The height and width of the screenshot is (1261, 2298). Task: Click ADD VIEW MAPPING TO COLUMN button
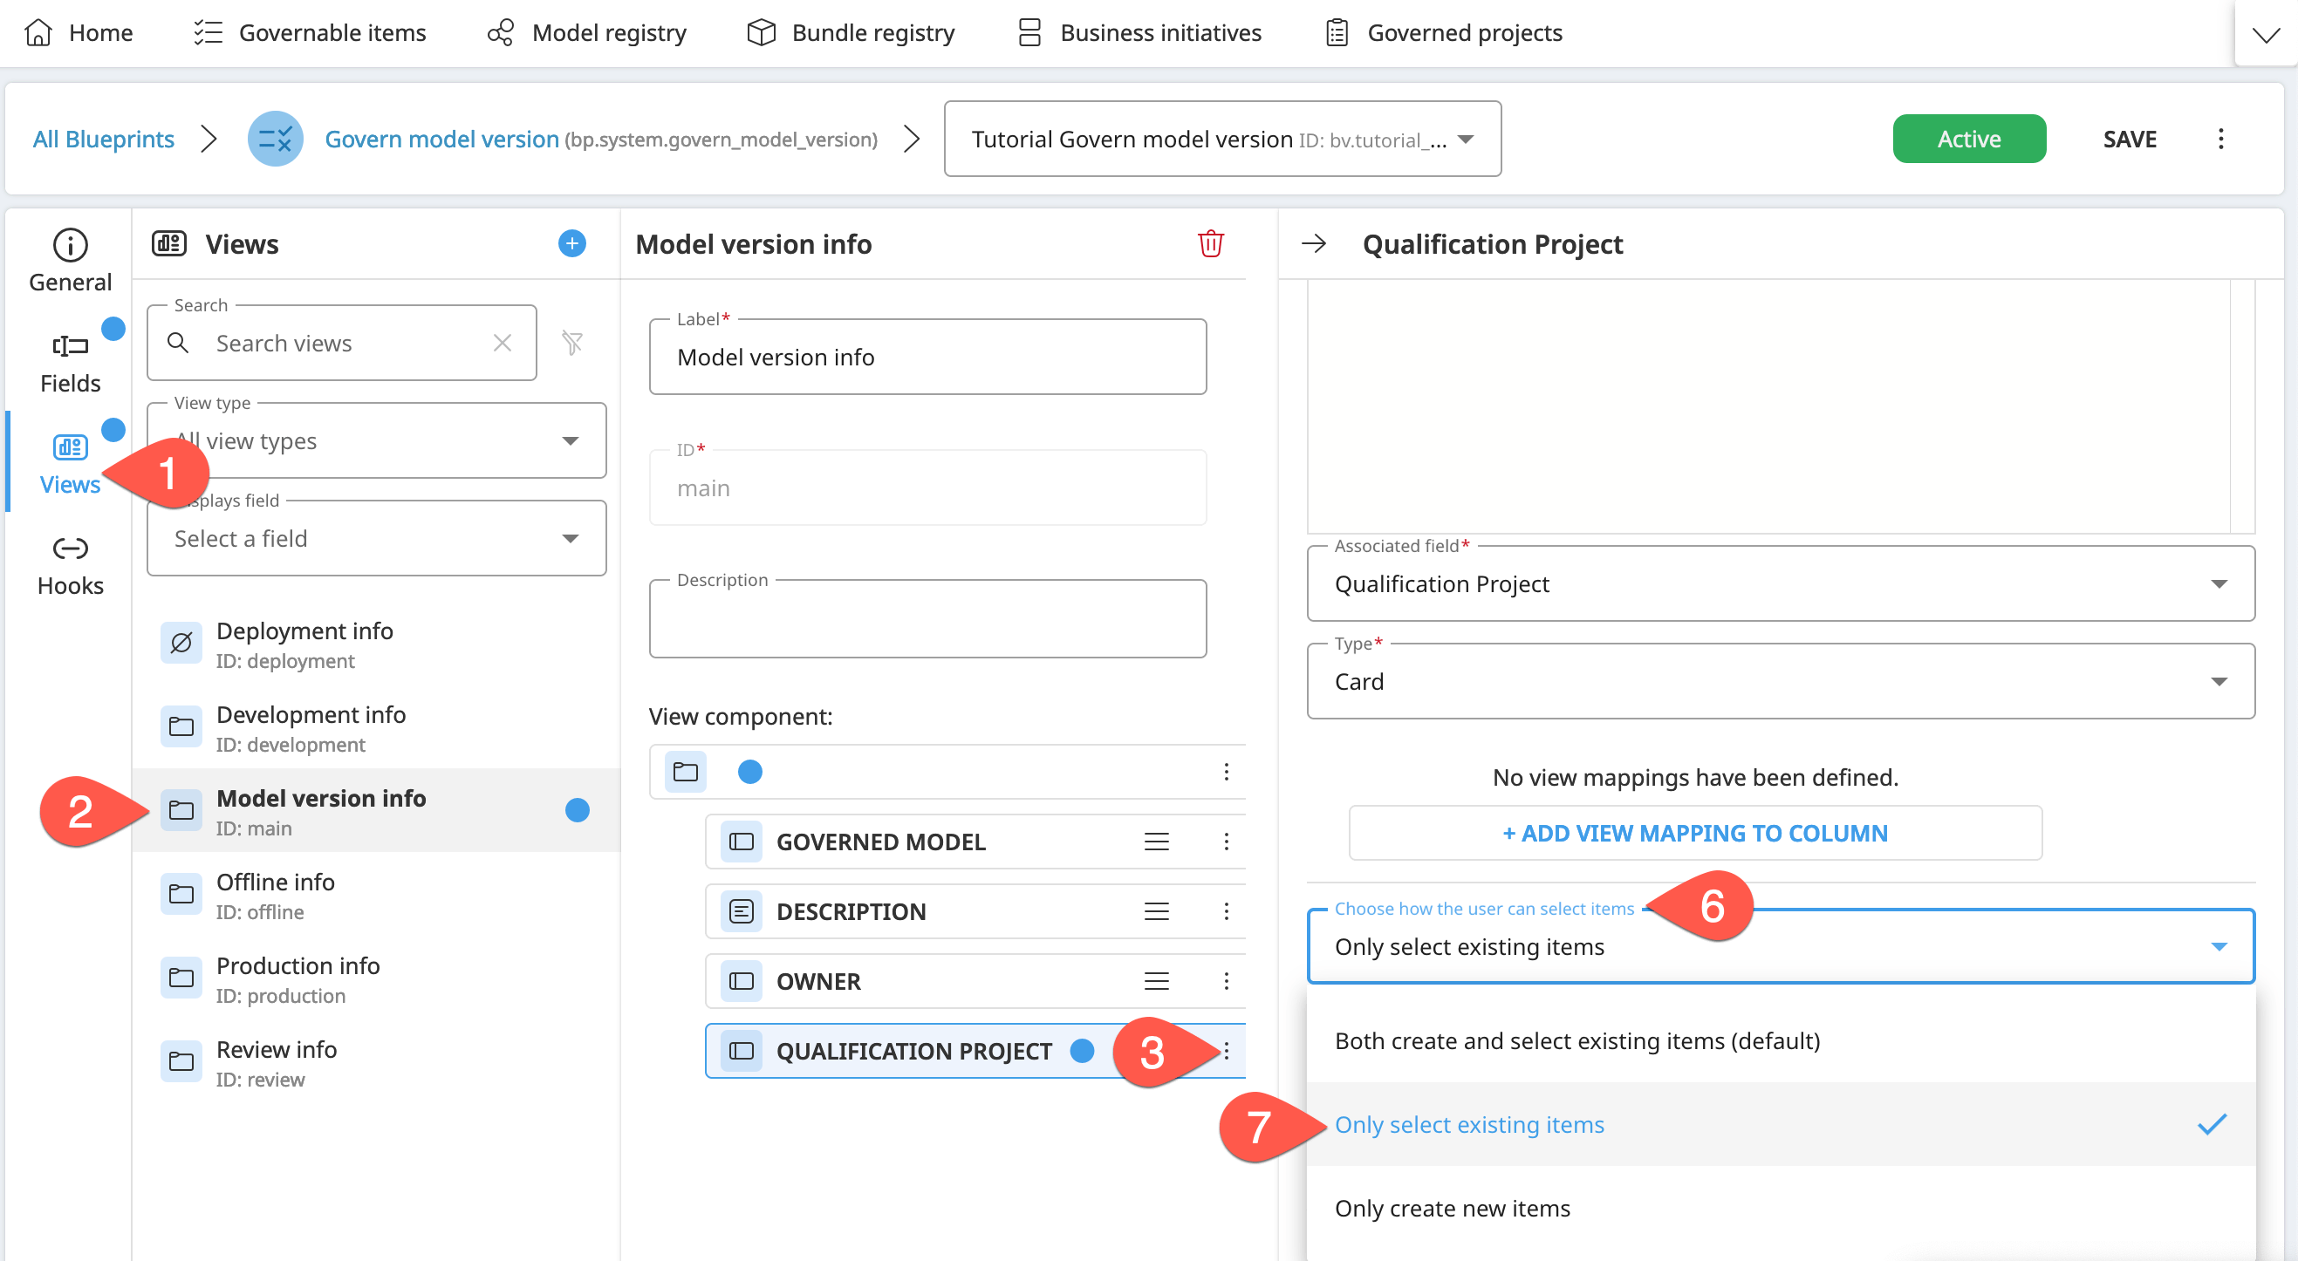[x=1695, y=833]
